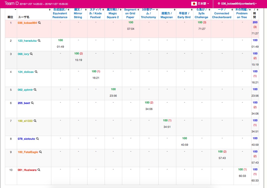Sort by Trichotomy column arrows
This screenshot has height=188, width=267.
pyautogui.click(x=157, y=10)
